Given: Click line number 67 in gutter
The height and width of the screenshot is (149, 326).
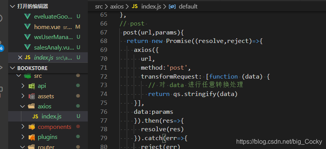Looking at the screenshot, I should point(103,32).
